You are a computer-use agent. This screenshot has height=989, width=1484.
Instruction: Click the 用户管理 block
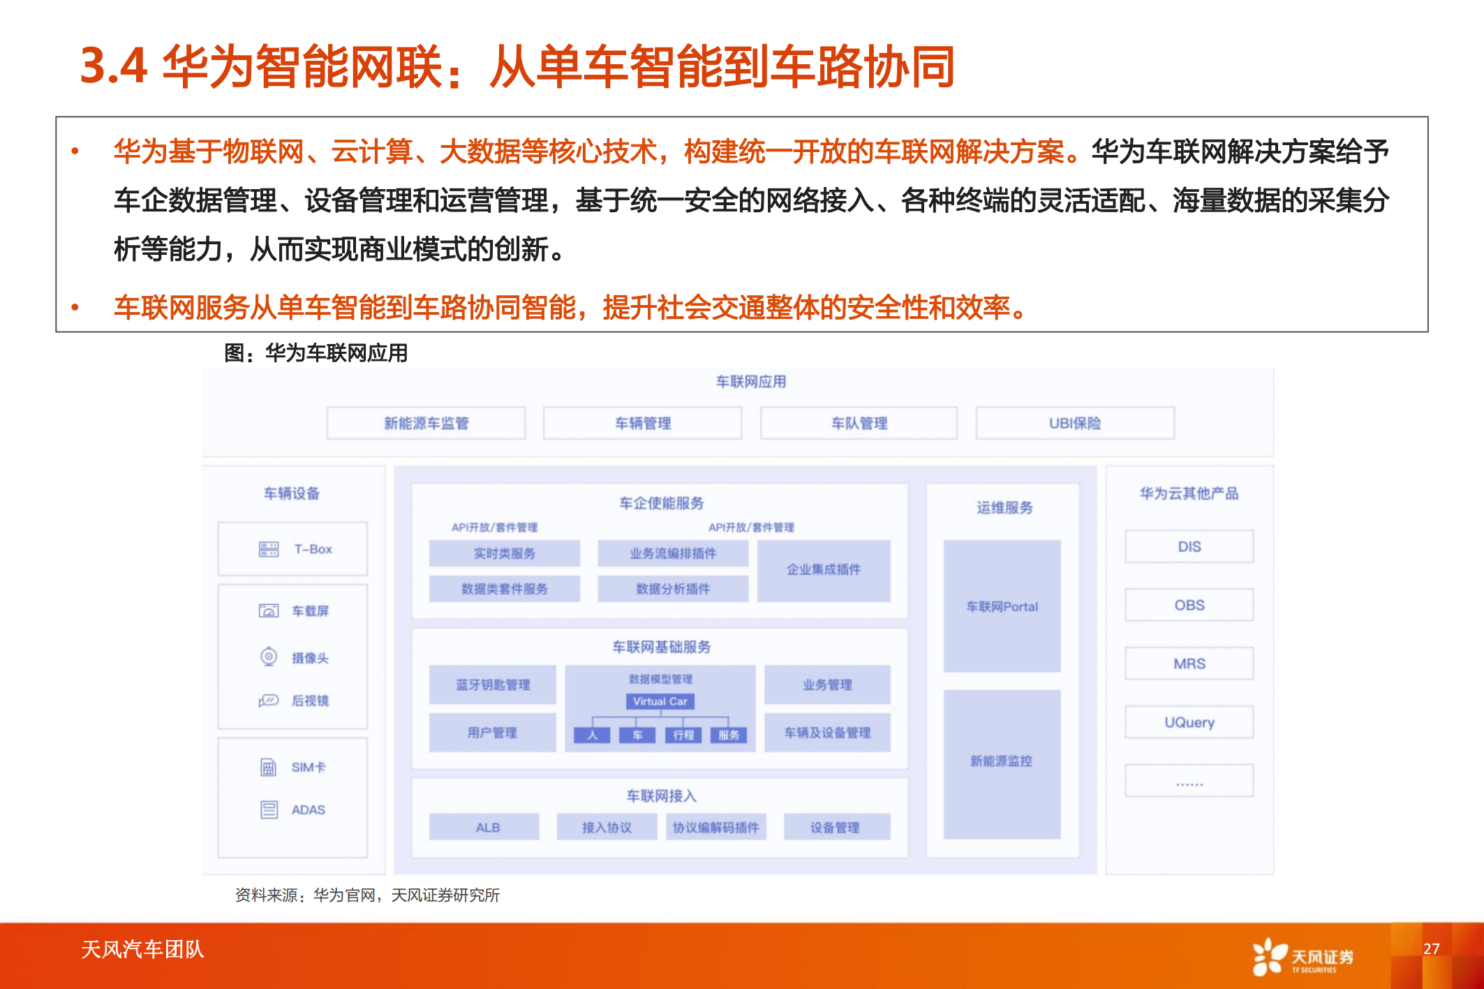[x=492, y=732]
